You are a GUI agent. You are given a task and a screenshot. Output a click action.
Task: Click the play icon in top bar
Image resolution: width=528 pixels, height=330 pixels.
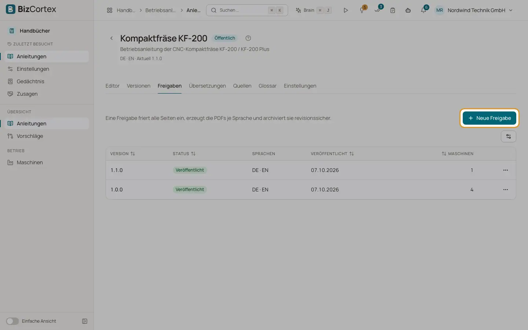345,10
